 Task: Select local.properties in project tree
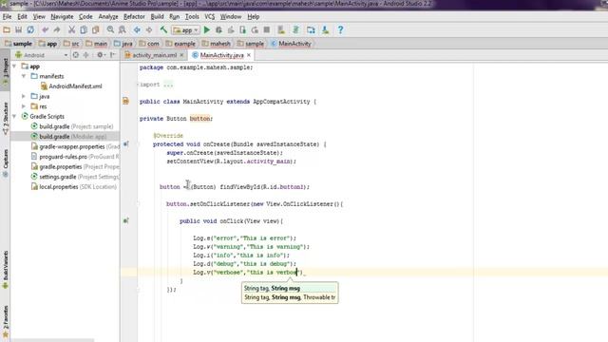[x=74, y=187]
